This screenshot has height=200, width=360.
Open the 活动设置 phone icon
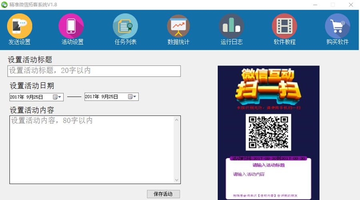point(71,26)
